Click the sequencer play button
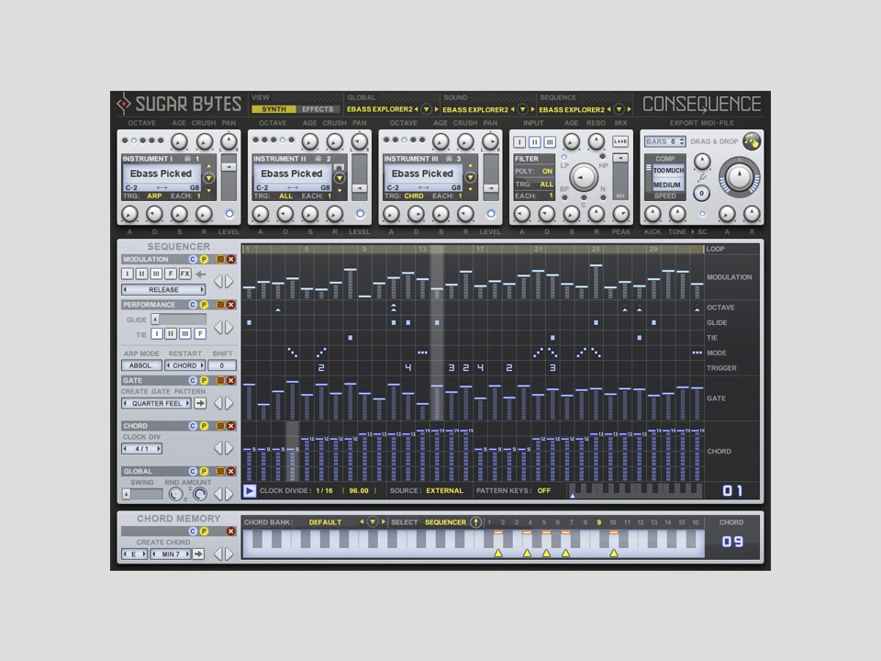 [250, 490]
